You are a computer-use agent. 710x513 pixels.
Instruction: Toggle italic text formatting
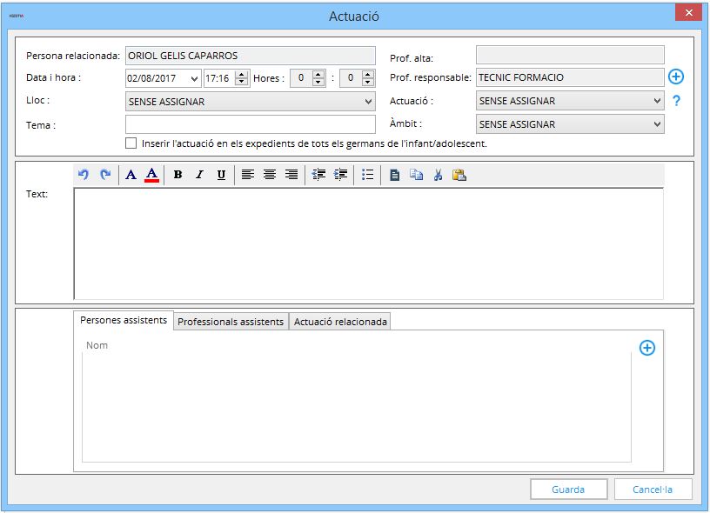click(x=199, y=175)
